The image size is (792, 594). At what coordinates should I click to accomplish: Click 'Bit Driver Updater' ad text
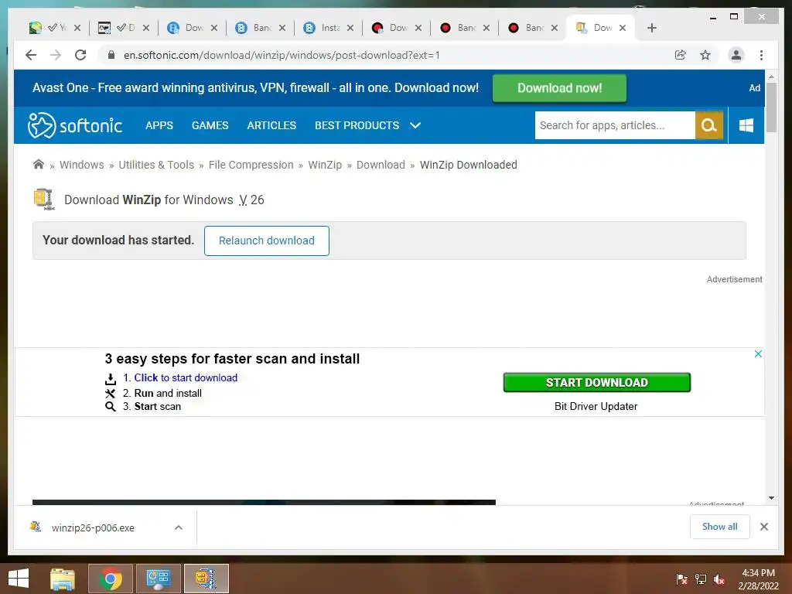[596, 406]
